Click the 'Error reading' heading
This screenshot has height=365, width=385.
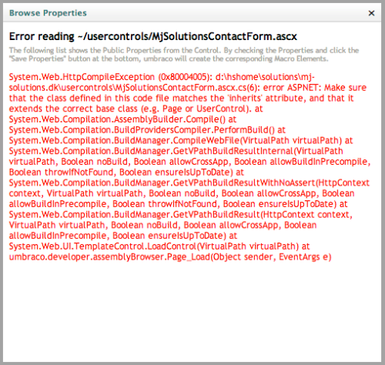tap(42, 36)
